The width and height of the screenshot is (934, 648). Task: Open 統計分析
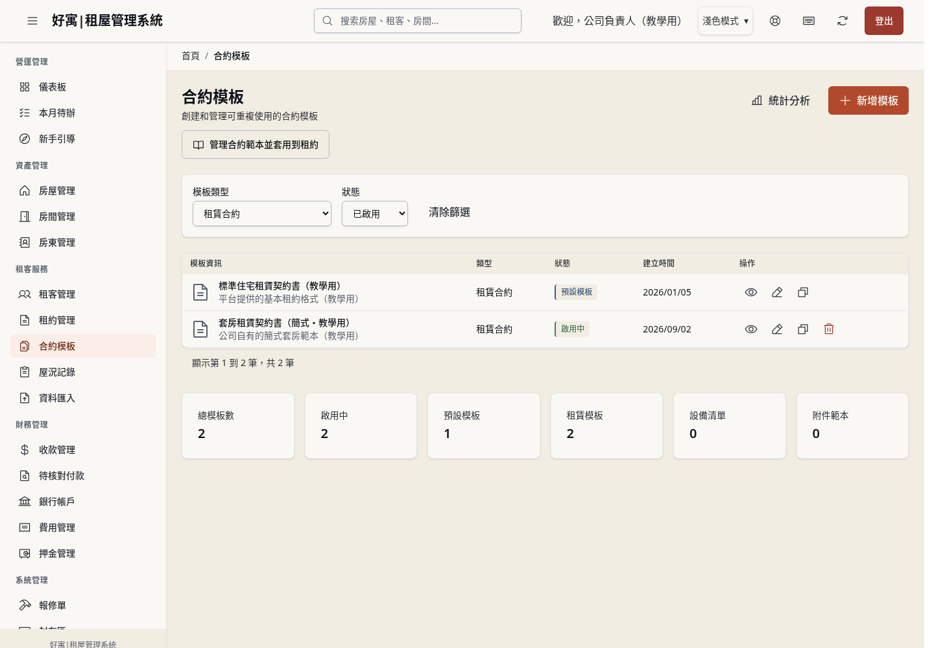pyautogui.click(x=781, y=100)
